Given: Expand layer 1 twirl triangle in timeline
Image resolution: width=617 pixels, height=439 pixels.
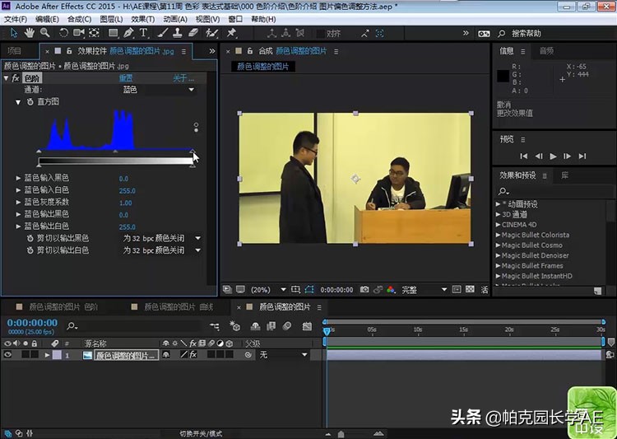Looking at the screenshot, I should [47, 355].
